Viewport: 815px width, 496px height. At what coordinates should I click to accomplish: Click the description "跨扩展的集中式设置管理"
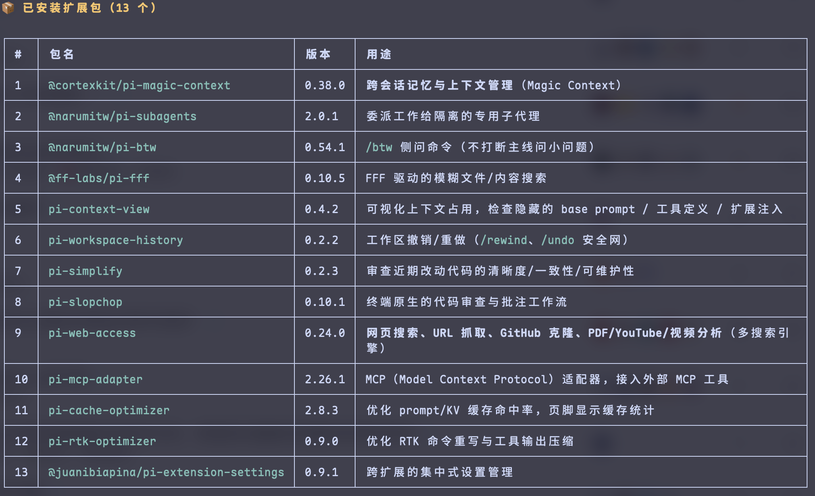pyautogui.click(x=439, y=472)
